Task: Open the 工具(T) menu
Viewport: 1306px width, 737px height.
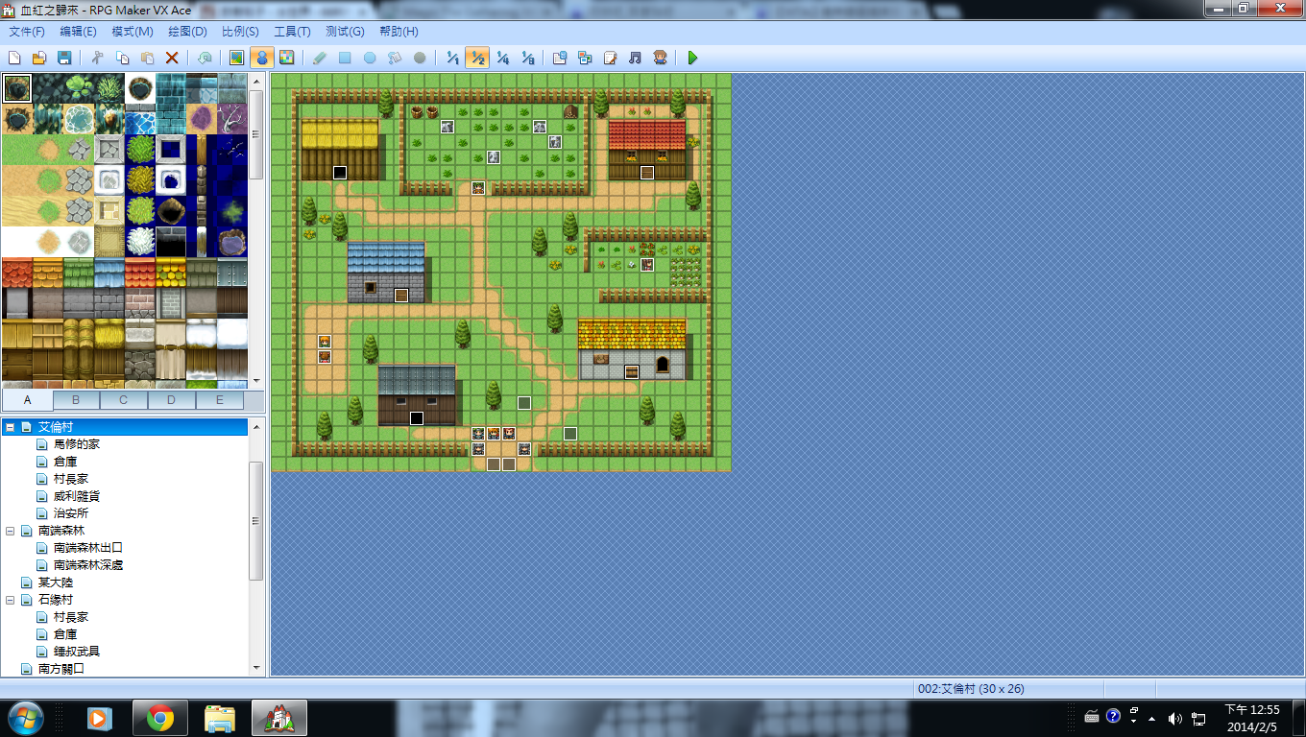Action: [x=292, y=32]
